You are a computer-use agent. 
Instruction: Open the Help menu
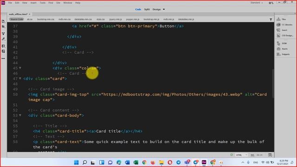77,3
